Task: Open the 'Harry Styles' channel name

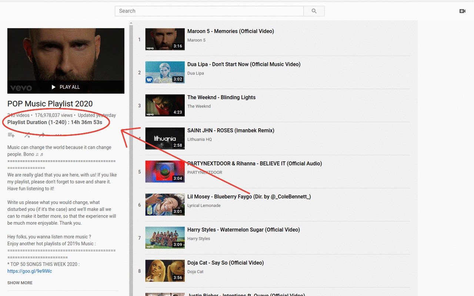Action: coord(198,239)
